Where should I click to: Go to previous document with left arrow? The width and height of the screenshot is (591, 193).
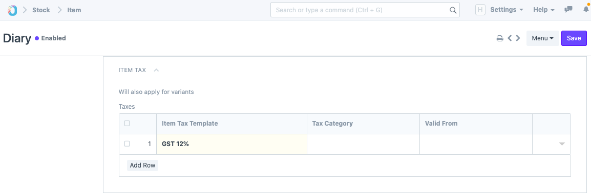[x=510, y=38]
